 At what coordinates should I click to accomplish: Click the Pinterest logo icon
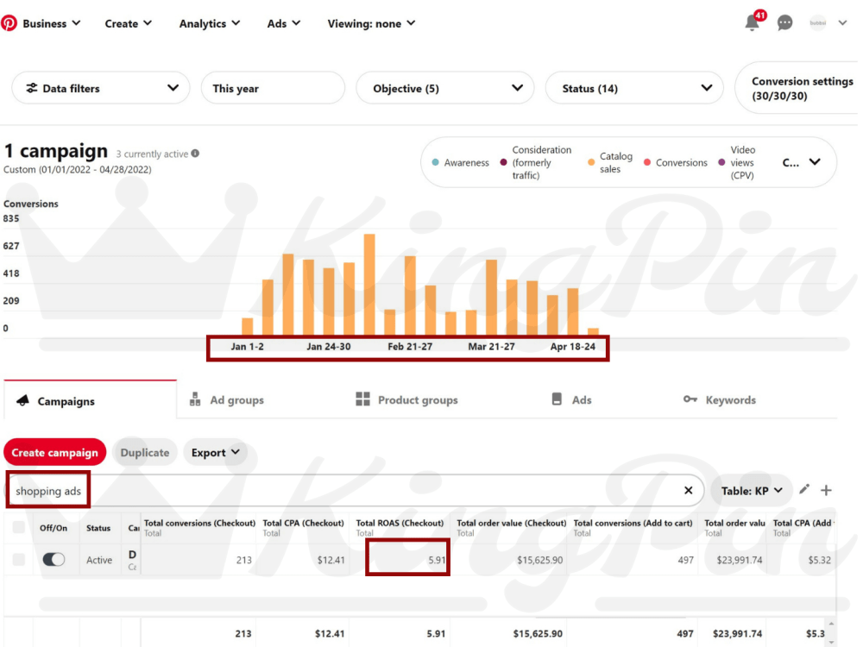pos(9,23)
